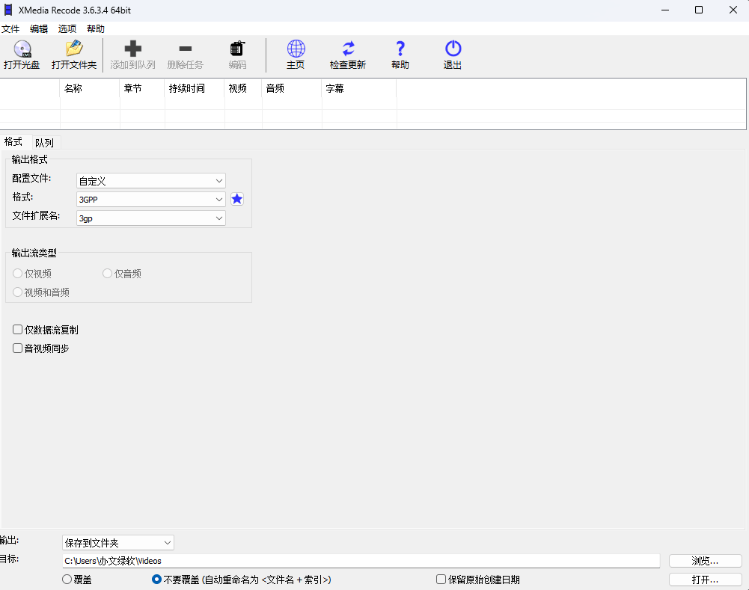The height and width of the screenshot is (590, 749).
Task: Click the 浏览... browse button
Action: tap(706, 561)
